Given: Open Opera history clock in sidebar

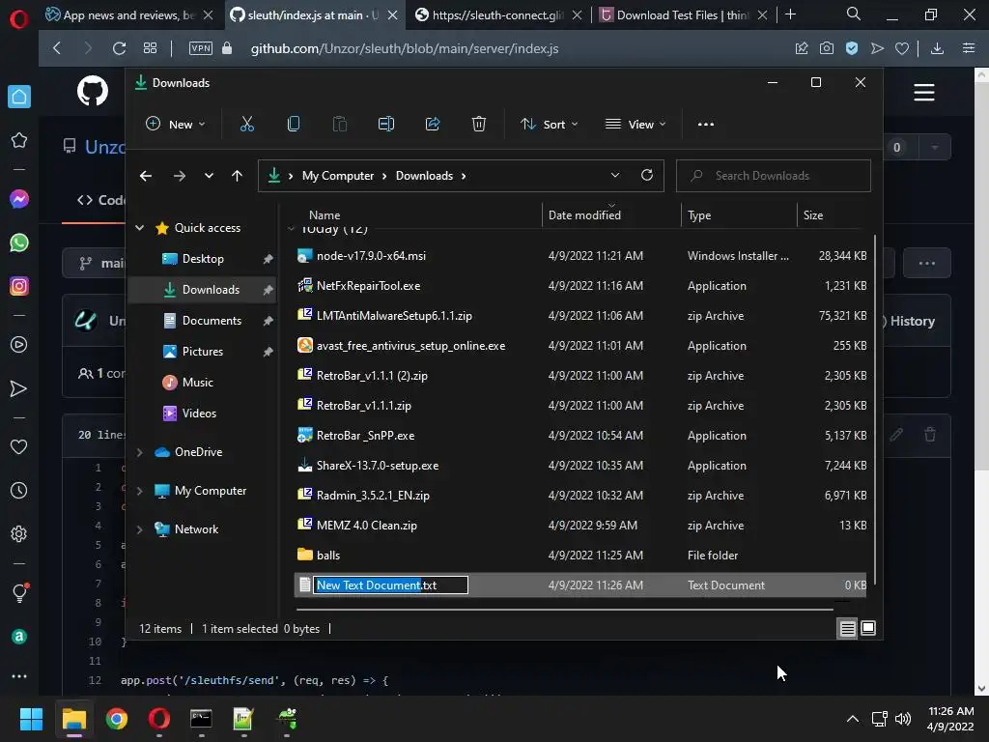Looking at the screenshot, I should point(19,490).
